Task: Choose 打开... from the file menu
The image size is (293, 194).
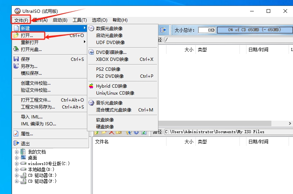Action: 50,35
